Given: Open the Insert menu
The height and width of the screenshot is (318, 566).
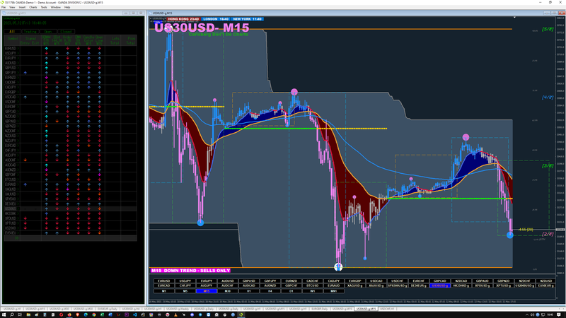Looking at the screenshot, I should [22, 7].
